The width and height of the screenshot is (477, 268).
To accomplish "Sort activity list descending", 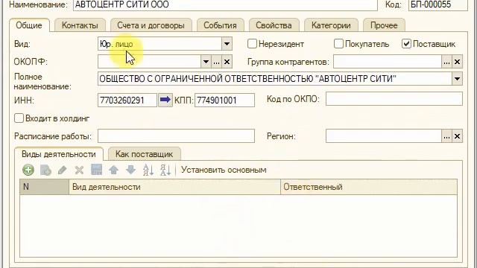I will (165, 170).
